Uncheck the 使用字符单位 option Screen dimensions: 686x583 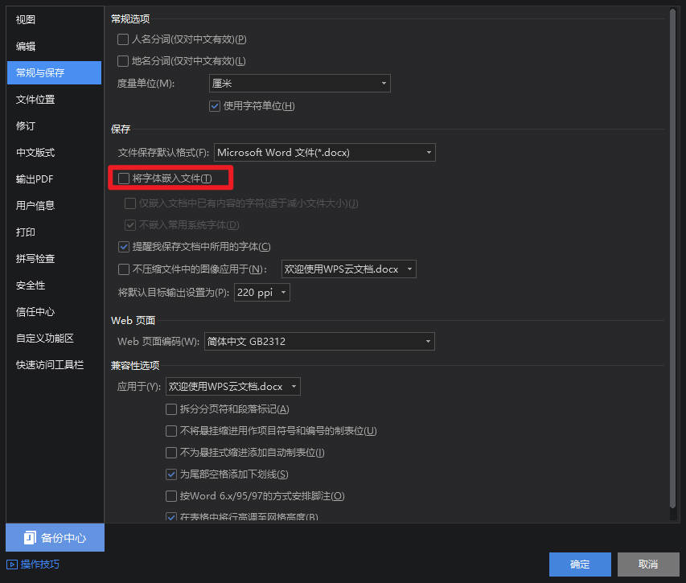[214, 105]
